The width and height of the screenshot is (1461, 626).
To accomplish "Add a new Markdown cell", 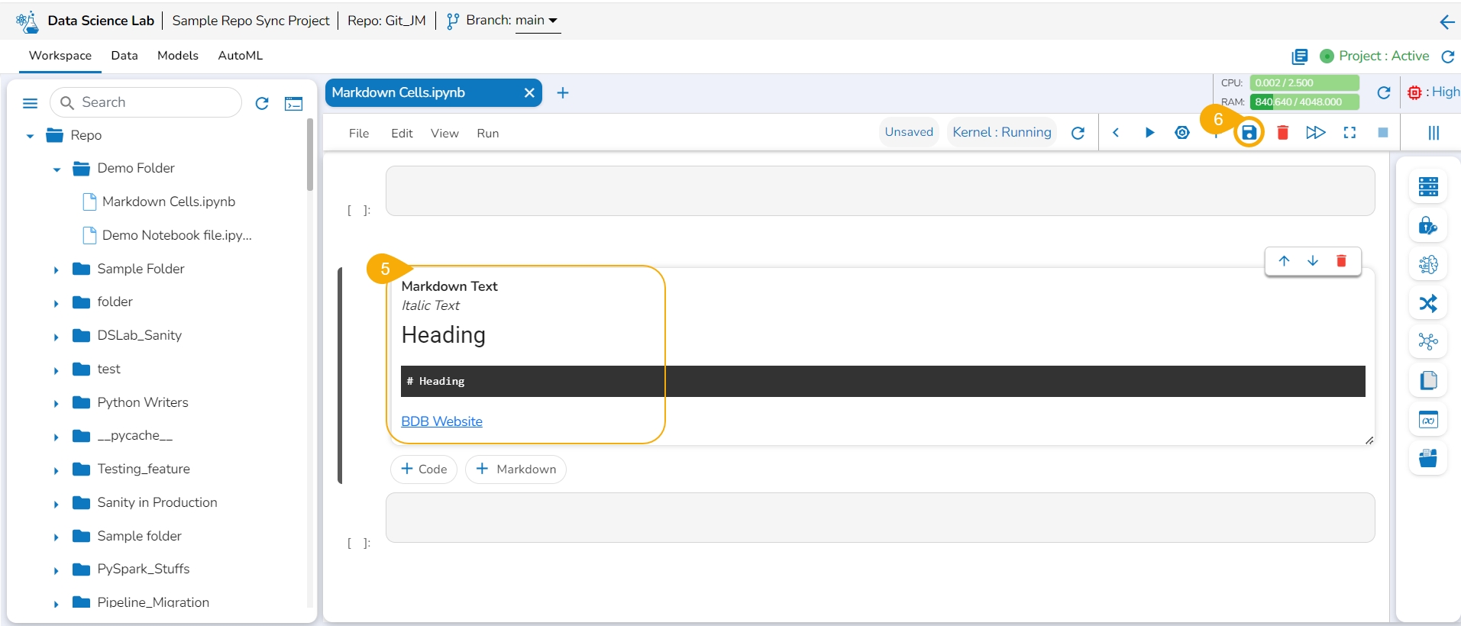I will click(516, 469).
